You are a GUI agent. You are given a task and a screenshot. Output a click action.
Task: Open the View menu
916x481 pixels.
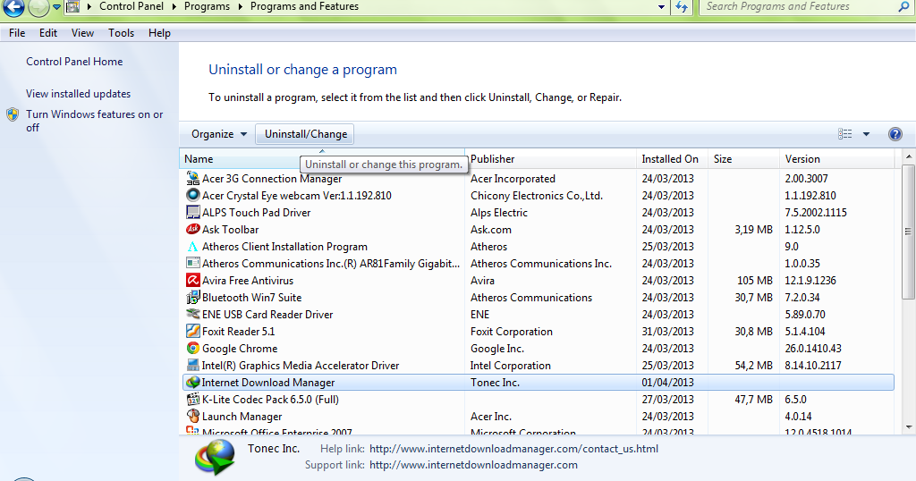[82, 33]
